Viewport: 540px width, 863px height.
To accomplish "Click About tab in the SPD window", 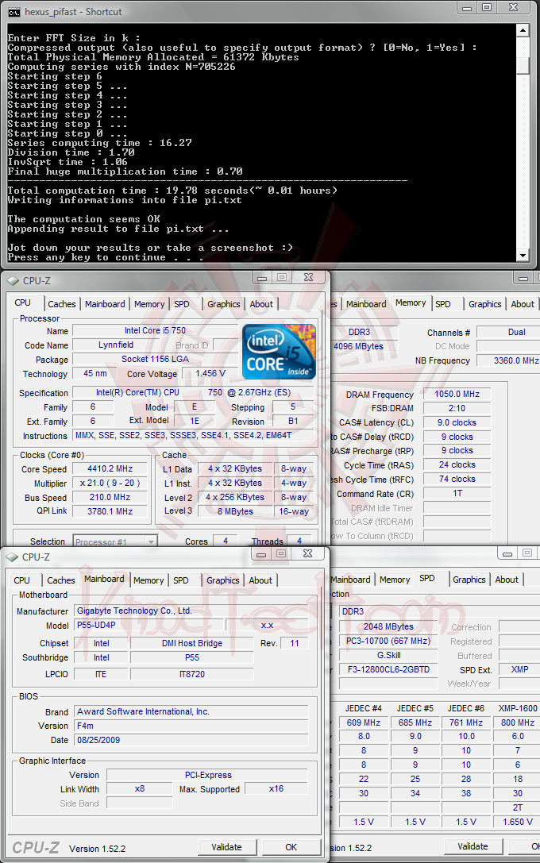I will (x=507, y=580).
